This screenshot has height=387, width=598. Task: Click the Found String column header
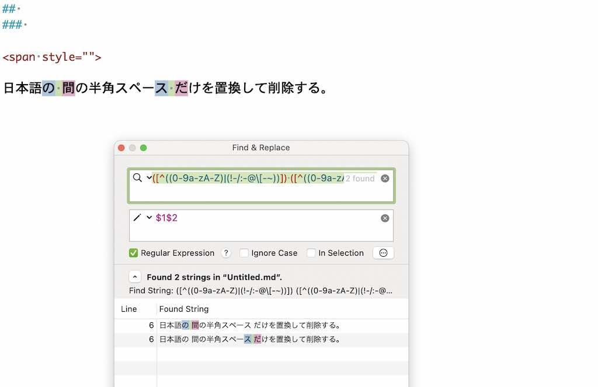pyautogui.click(x=184, y=309)
